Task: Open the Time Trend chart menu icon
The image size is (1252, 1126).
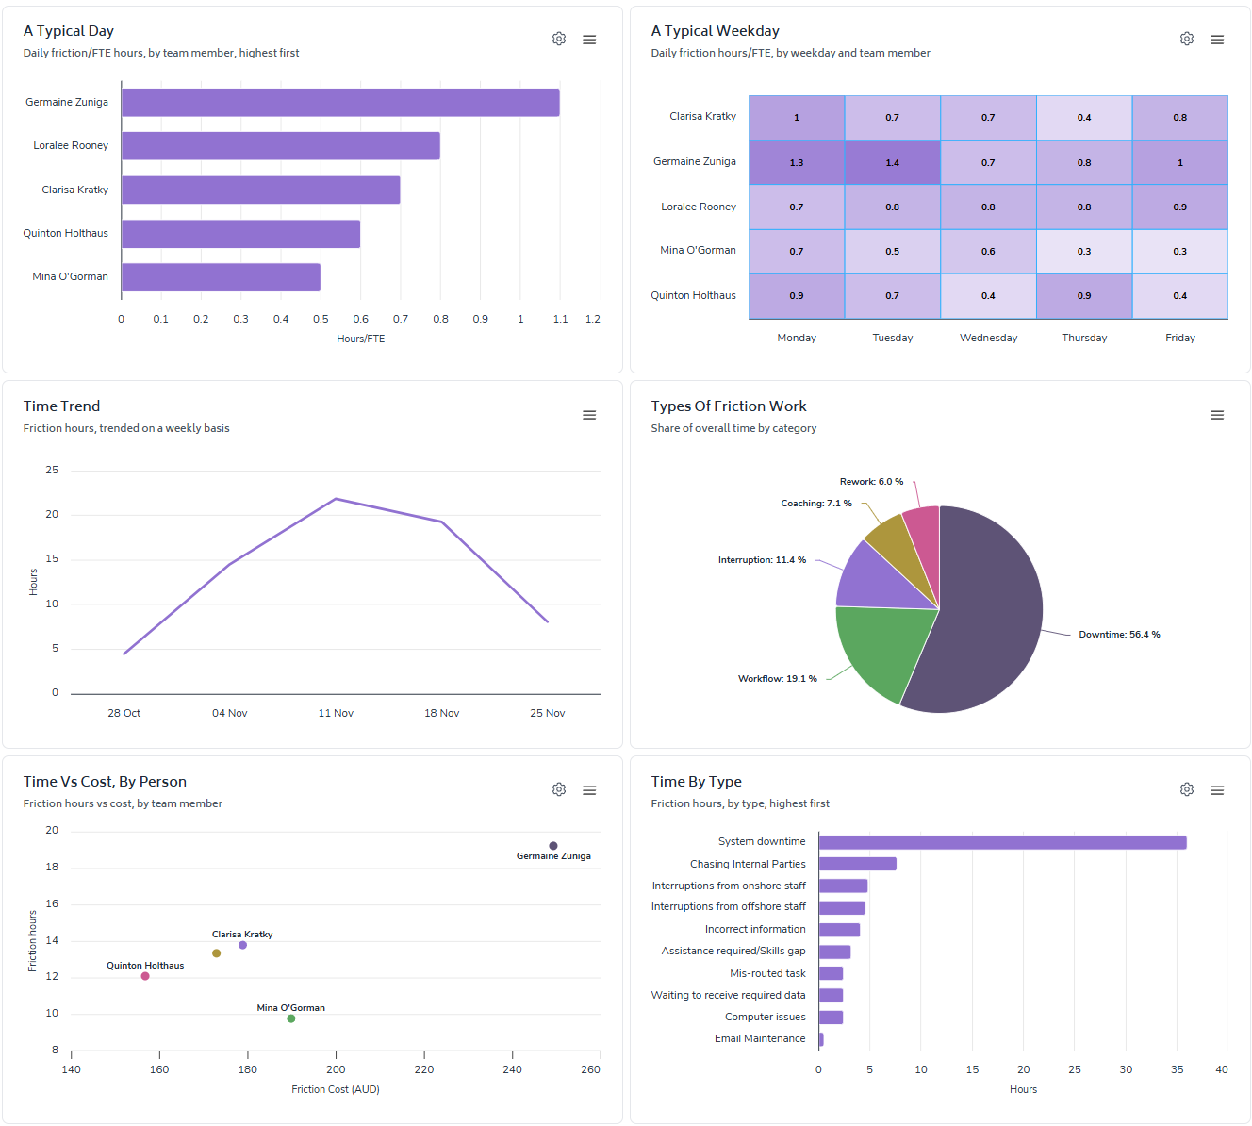Action: (x=589, y=415)
